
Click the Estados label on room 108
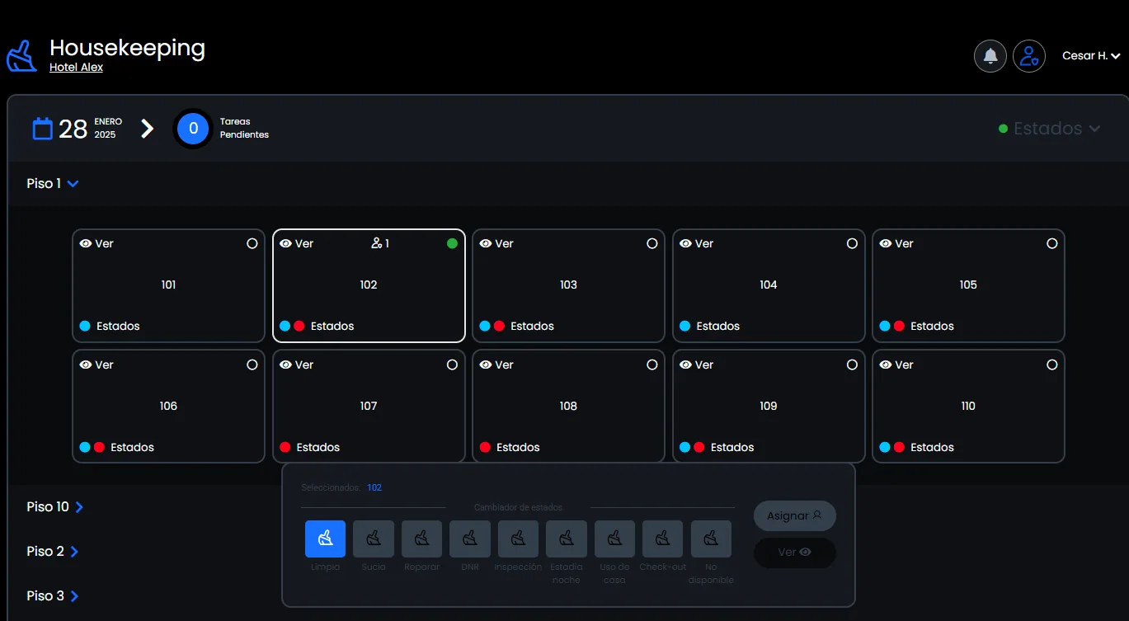pos(518,447)
